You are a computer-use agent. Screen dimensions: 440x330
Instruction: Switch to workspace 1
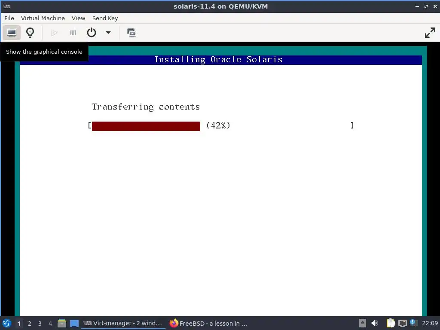pos(19,324)
